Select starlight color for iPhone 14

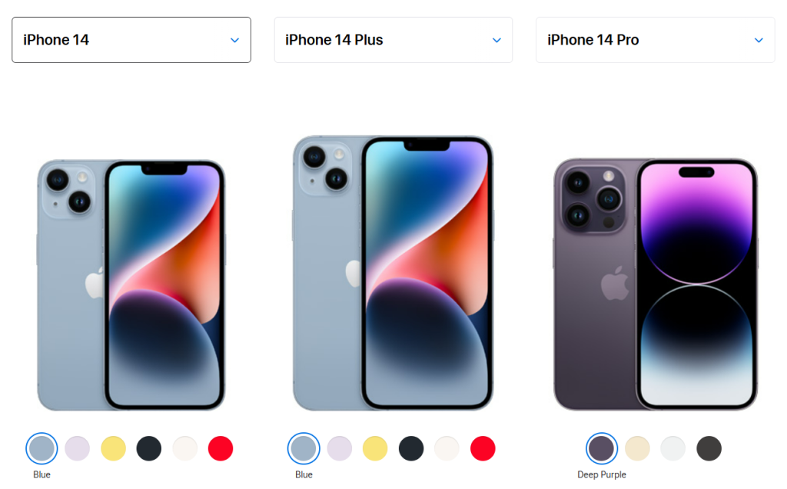[185, 448]
